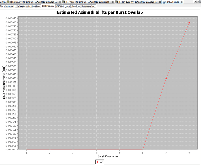Click the 'Burst Overlap #' axis label
Viewport: 201px width, 165px height.
click(108, 156)
